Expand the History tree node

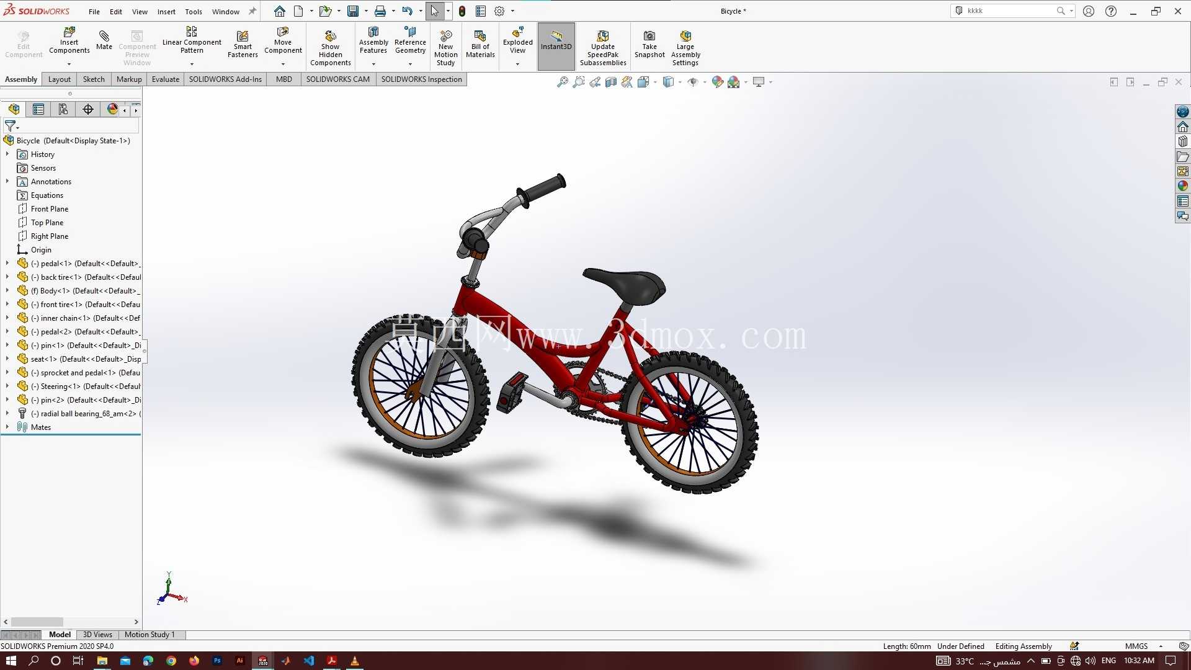coord(7,154)
